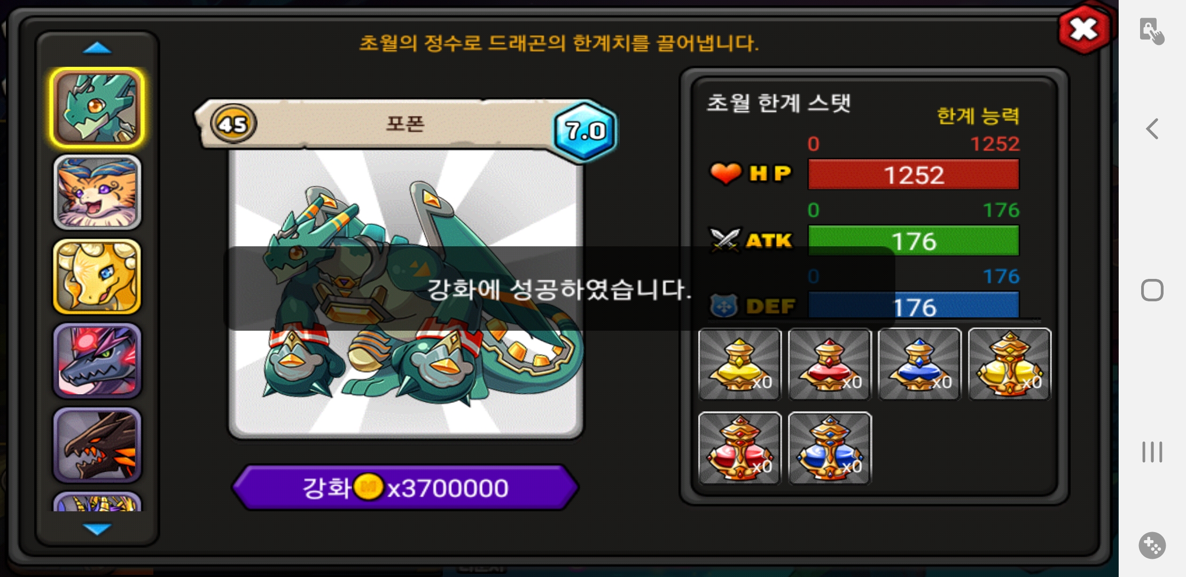Use the large red essence potion
Viewport: 1186px width, 577px height.
pyautogui.click(x=740, y=448)
